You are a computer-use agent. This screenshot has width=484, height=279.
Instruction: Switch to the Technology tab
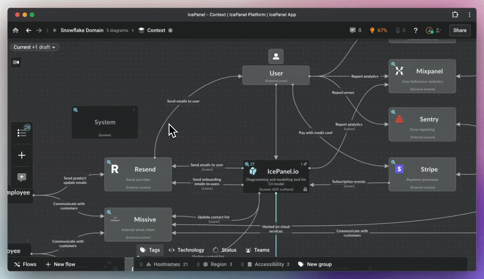[x=186, y=250]
